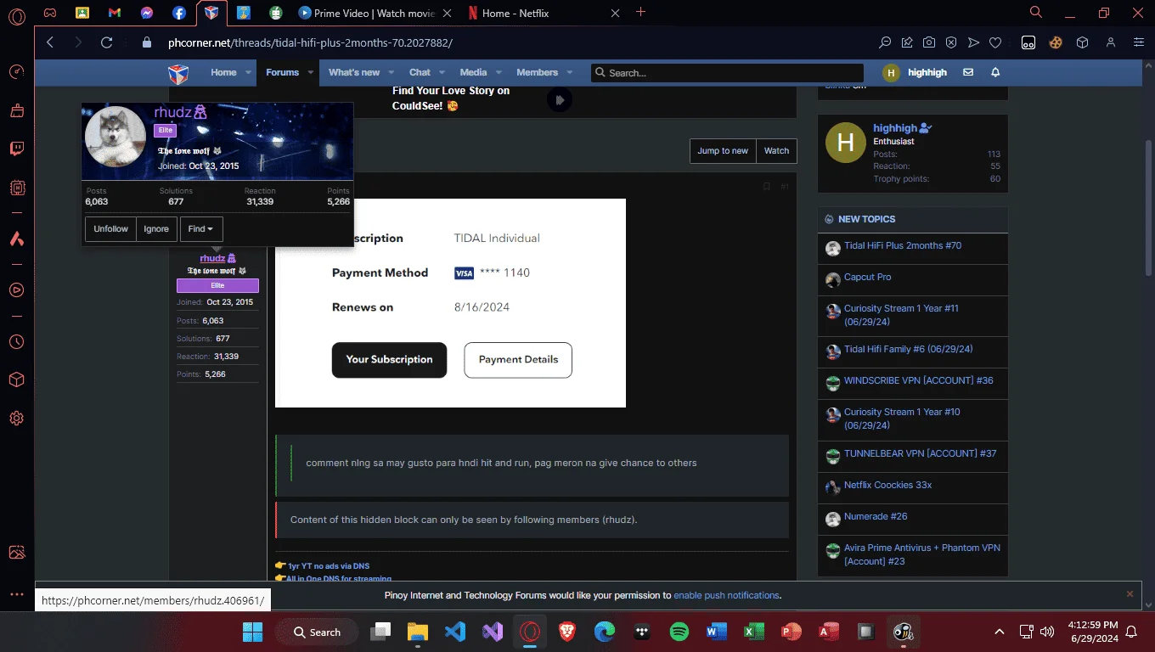Click Jump to new button
This screenshot has height=652, width=1155.
pyautogui.click(x=723, y=151)
